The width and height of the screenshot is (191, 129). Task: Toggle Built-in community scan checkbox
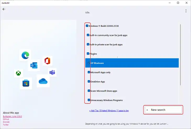[x=88, y=35]
